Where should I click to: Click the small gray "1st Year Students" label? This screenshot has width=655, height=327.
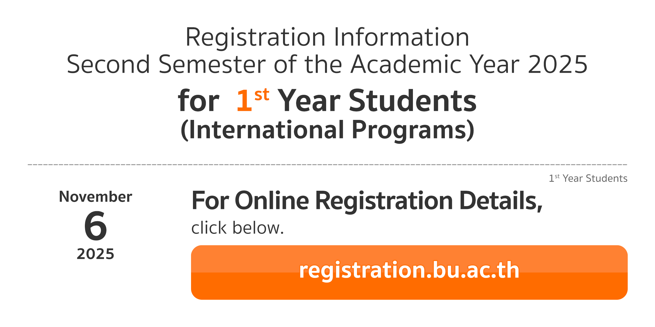click(x=588, y=178)
